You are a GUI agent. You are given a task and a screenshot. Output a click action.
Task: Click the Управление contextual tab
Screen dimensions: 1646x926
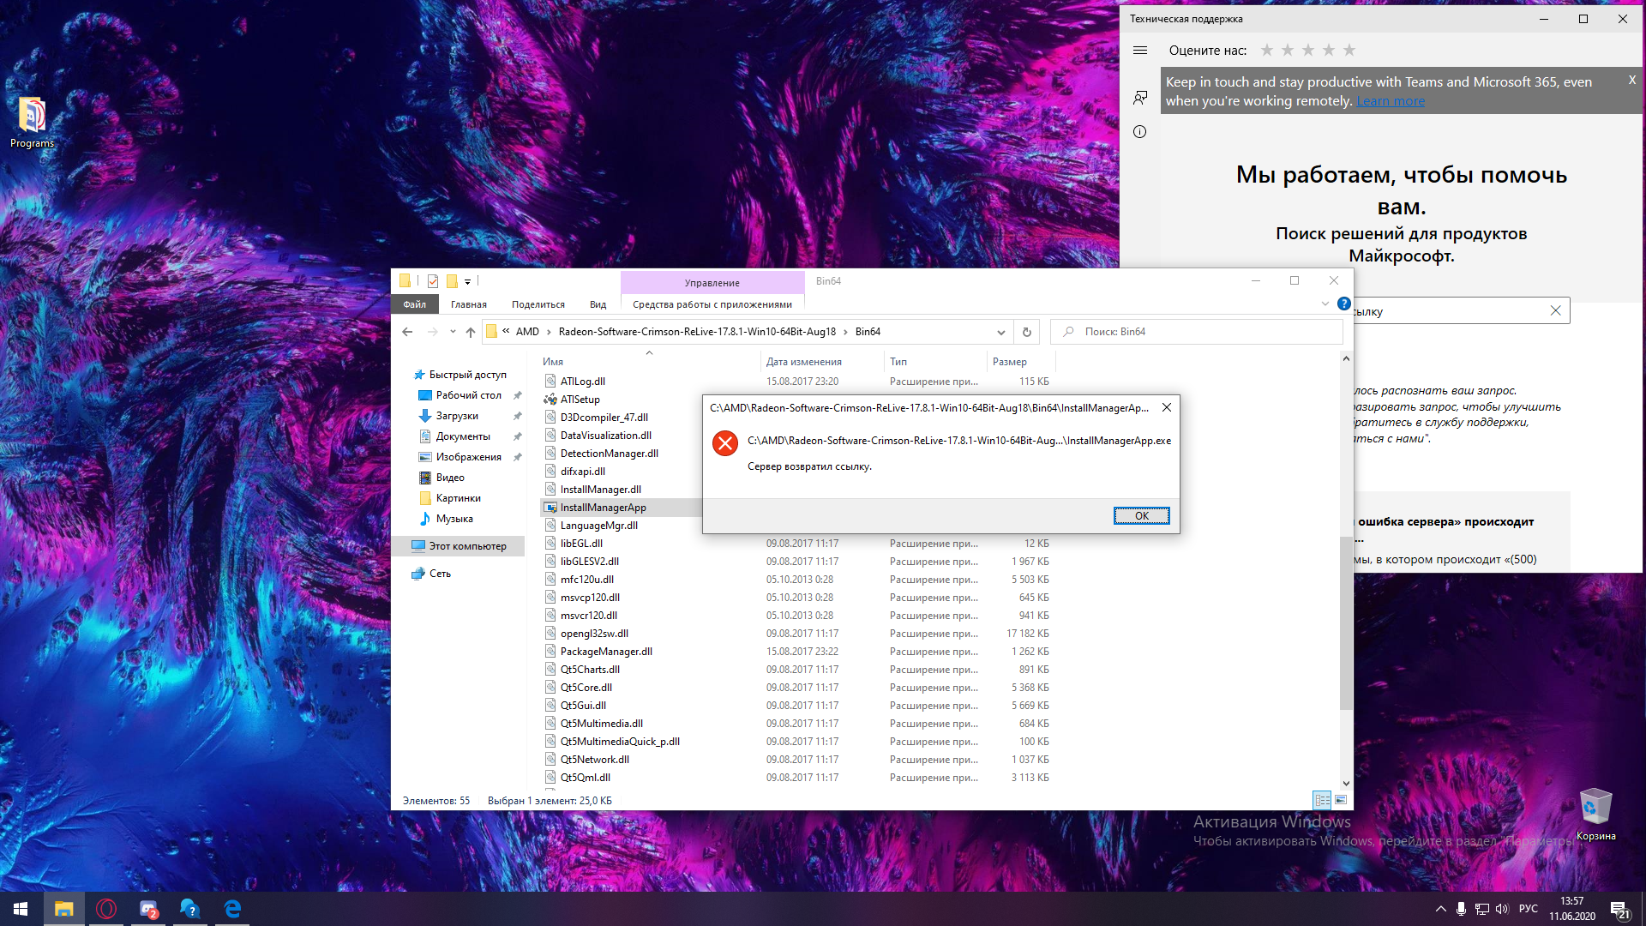point(712,283)
